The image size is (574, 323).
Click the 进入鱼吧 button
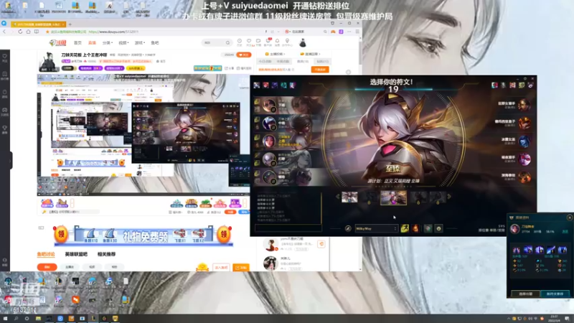(x=221, y=268)
